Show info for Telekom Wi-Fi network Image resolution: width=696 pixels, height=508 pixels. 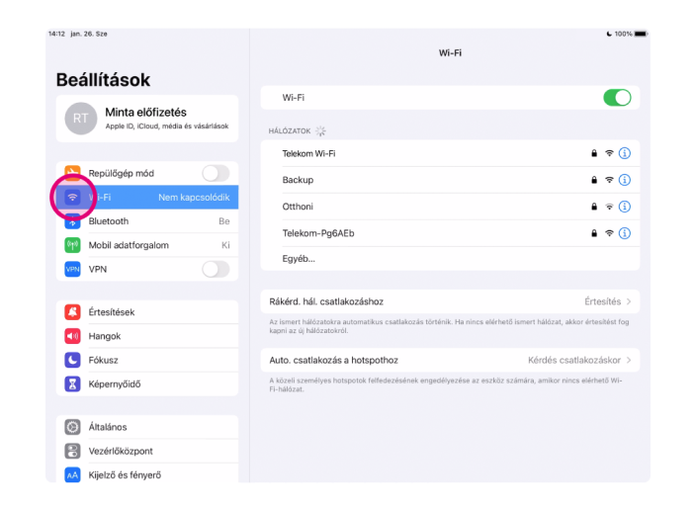[624, 153]
